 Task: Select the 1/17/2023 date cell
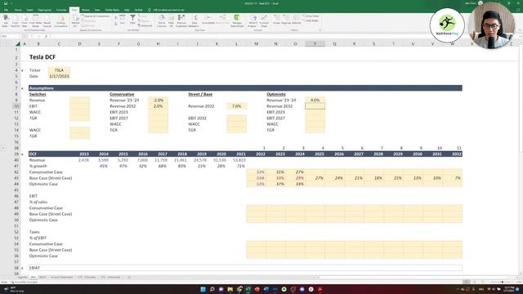pyautogui.click(x=59, y=76)
